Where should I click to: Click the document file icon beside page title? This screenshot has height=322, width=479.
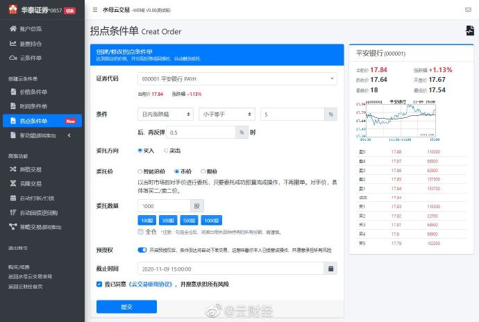click(x=469, y=31)
